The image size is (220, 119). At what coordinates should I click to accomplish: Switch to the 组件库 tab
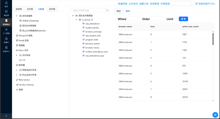(52, 9)
